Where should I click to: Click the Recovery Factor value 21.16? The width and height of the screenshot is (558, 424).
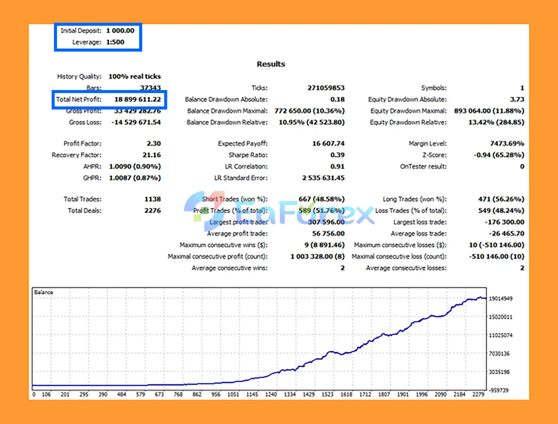click(152, 155)
